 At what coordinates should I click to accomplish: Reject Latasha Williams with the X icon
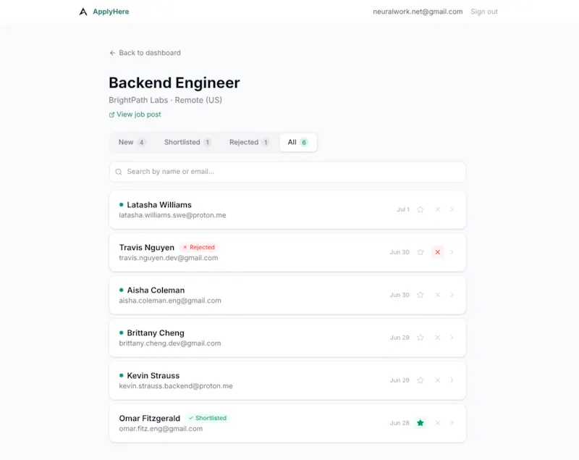point(438,209)
